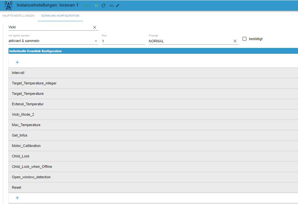Click the 'silly' log level label
This screenshot has width=298, height=205.
click(112, 6)
